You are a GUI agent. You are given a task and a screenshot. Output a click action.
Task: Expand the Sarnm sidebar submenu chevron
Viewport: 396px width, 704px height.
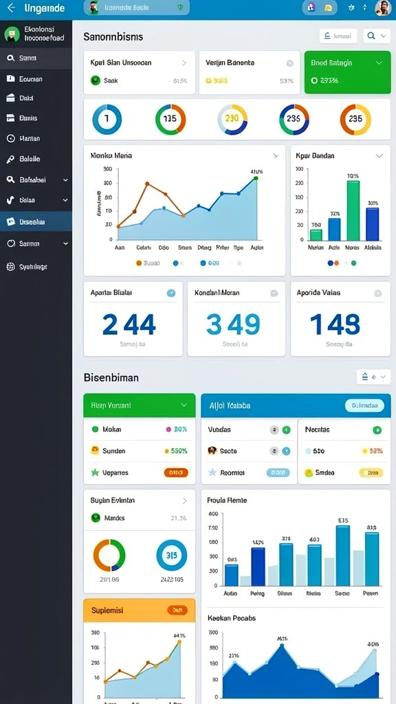tap(65, 244)
